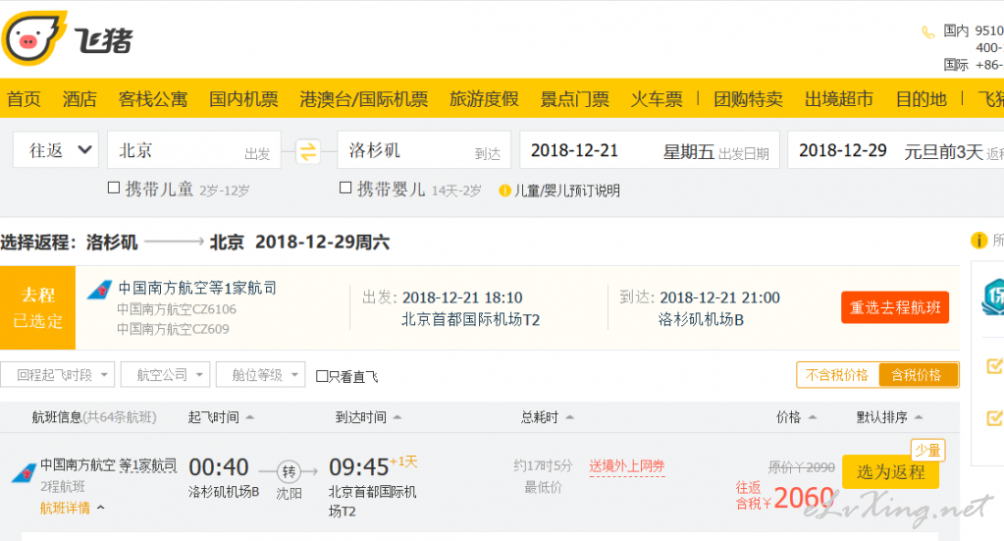This screenshot has width=1004, height=541.
Task: Open 目的地 navigation item
Action: point(921,99)
